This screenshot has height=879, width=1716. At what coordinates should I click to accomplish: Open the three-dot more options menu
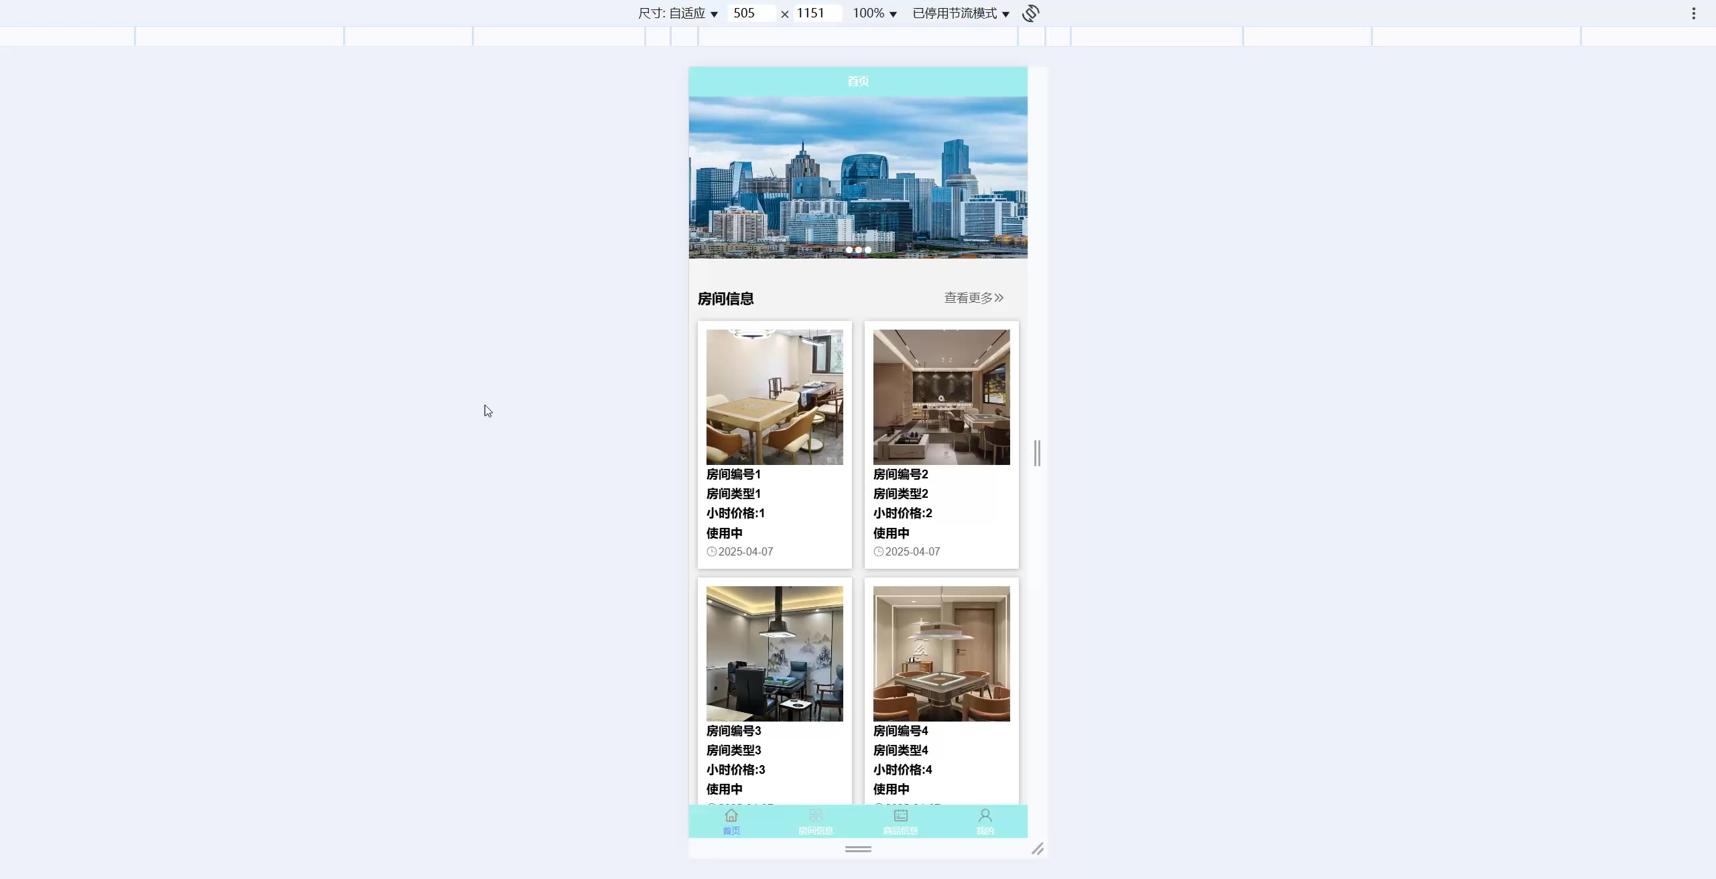click(x=1693, y=13)
